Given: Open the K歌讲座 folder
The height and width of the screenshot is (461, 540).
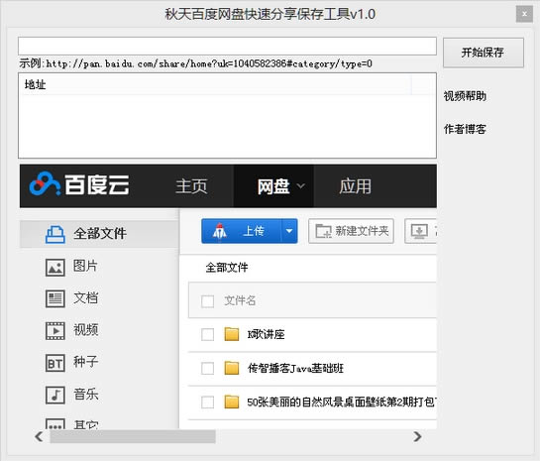Looking at the screenshot, I should pos(266,334).
